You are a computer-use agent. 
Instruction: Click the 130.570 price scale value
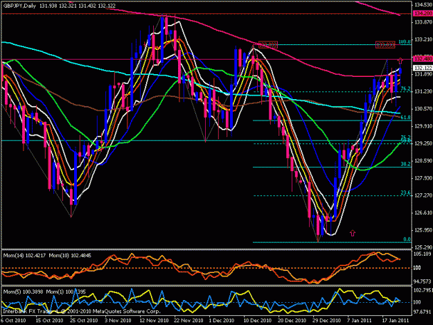pos(423,109)
